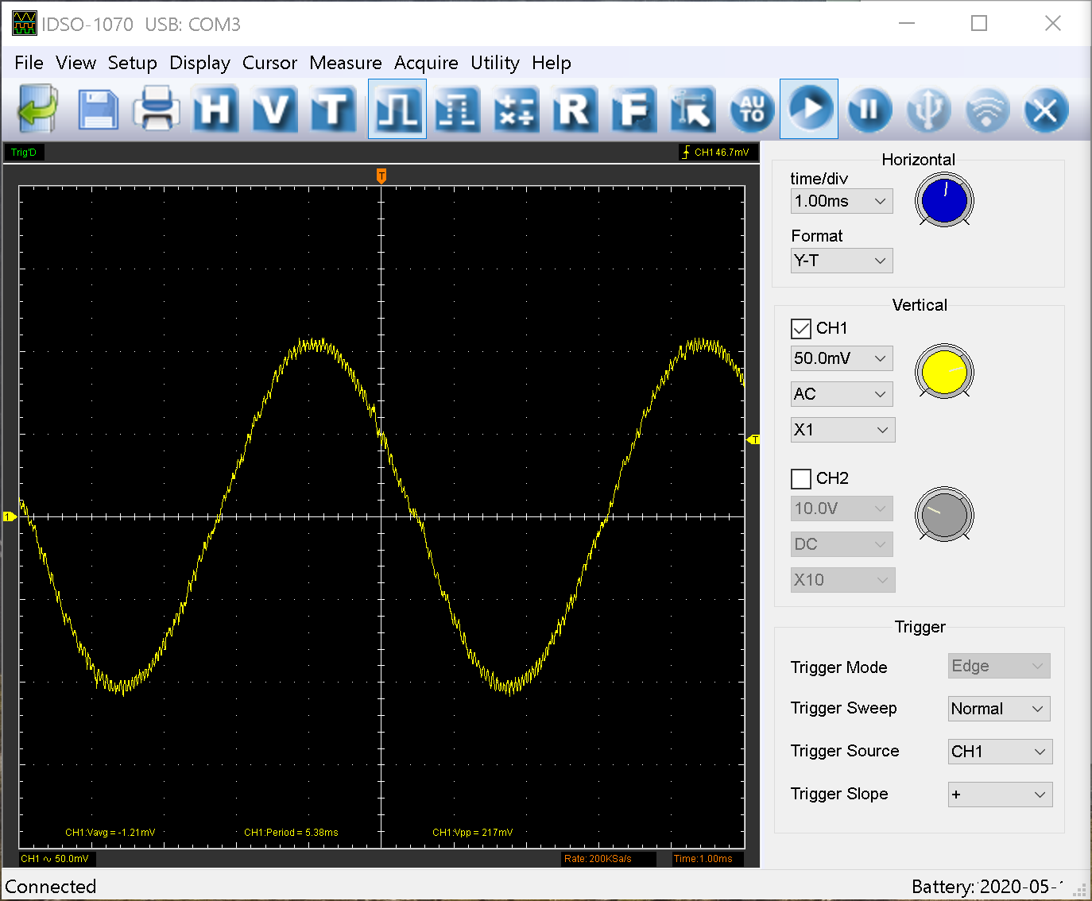Open CH1 50.0mV volts dropdown
This screenshot has height=901, width=1092.
tap(842, 358)
